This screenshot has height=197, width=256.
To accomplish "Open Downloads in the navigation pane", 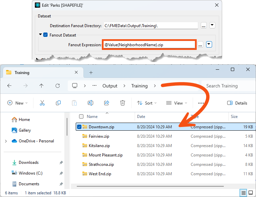I will (x=25, y=162).
